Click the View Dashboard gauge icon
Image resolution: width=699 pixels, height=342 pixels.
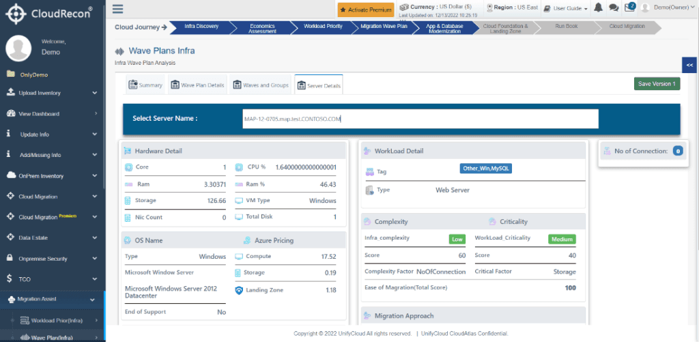[11, 114]
